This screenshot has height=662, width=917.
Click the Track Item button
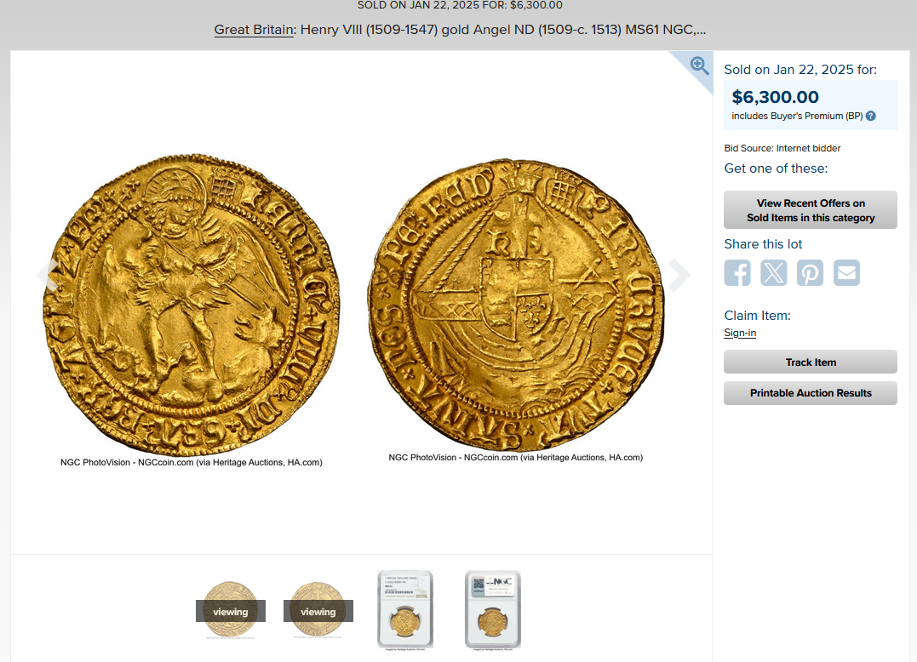click(811, 362)
